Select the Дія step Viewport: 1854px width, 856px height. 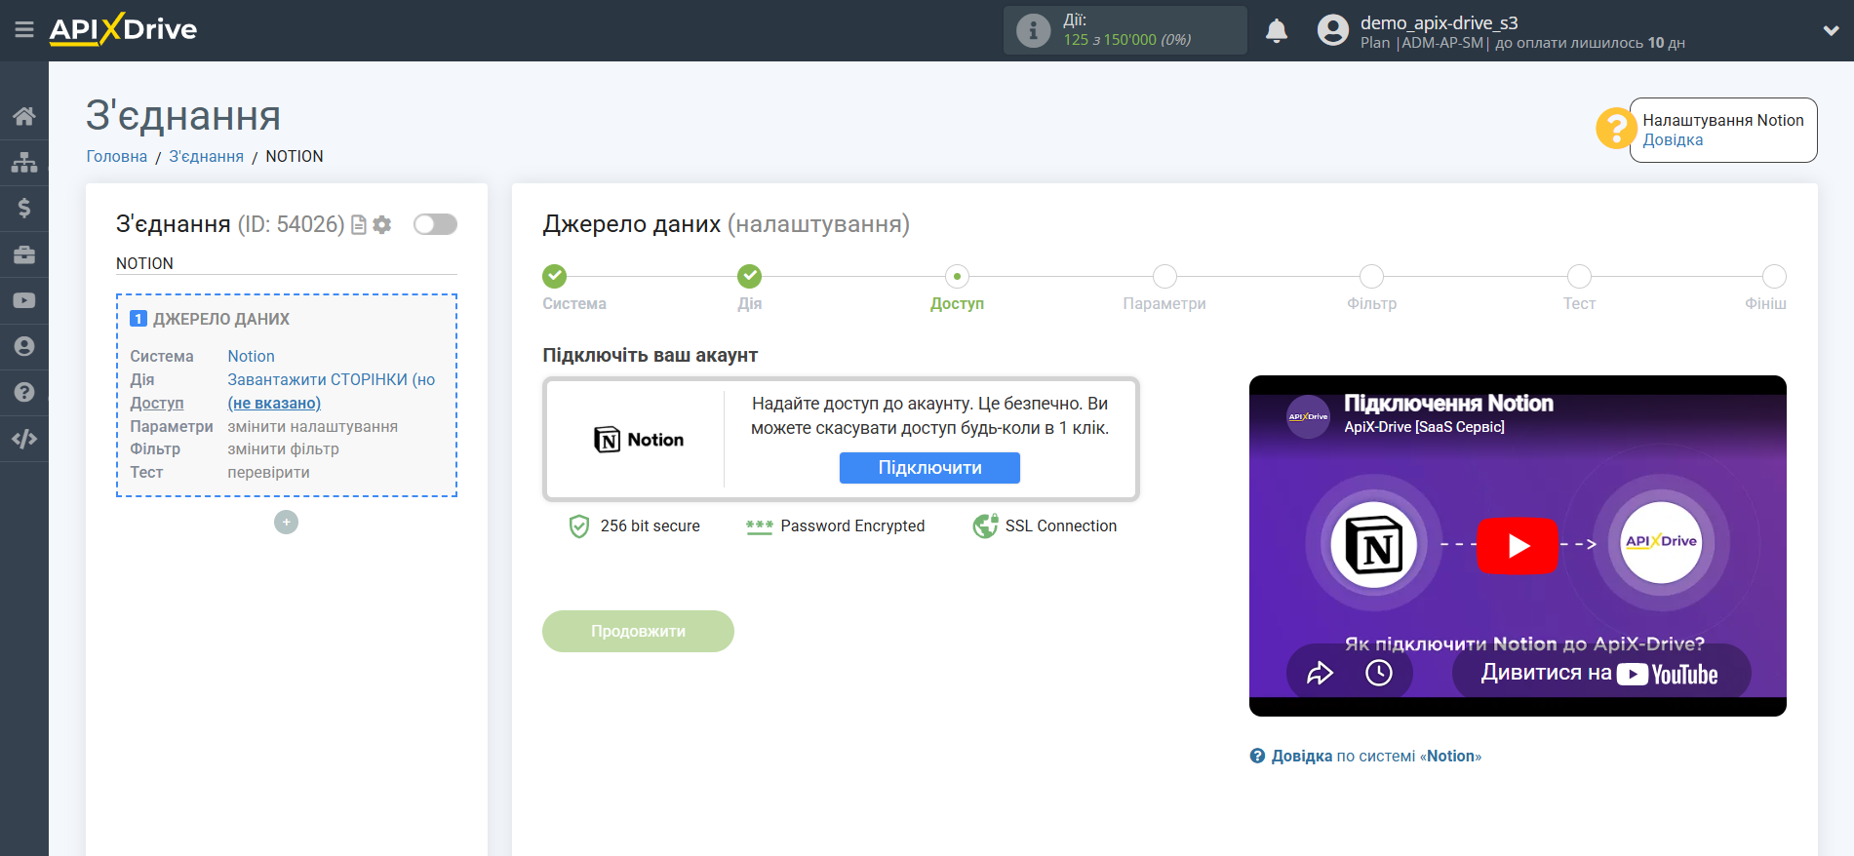(749, 277)
